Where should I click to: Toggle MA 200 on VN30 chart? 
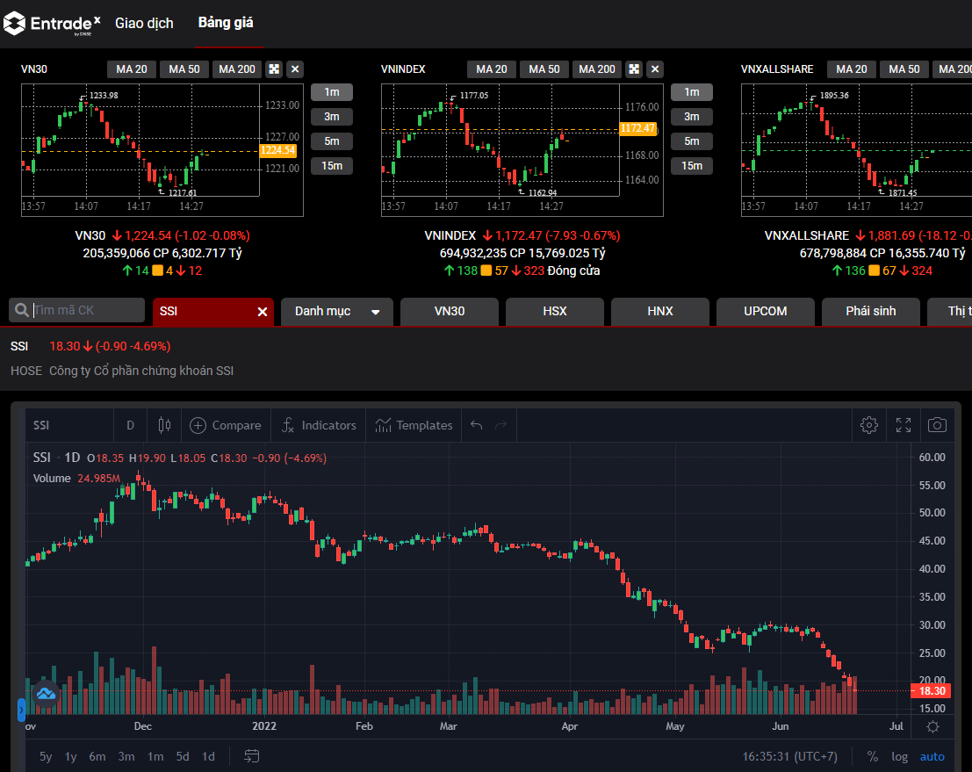(x=237, y=69)
